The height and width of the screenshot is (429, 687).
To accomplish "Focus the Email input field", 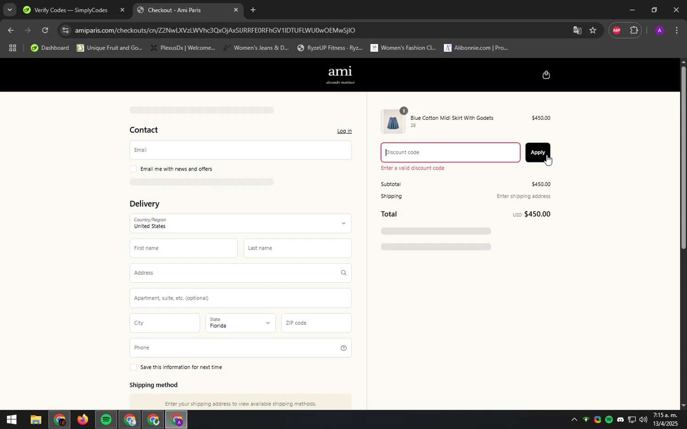I will click(240, 150).
